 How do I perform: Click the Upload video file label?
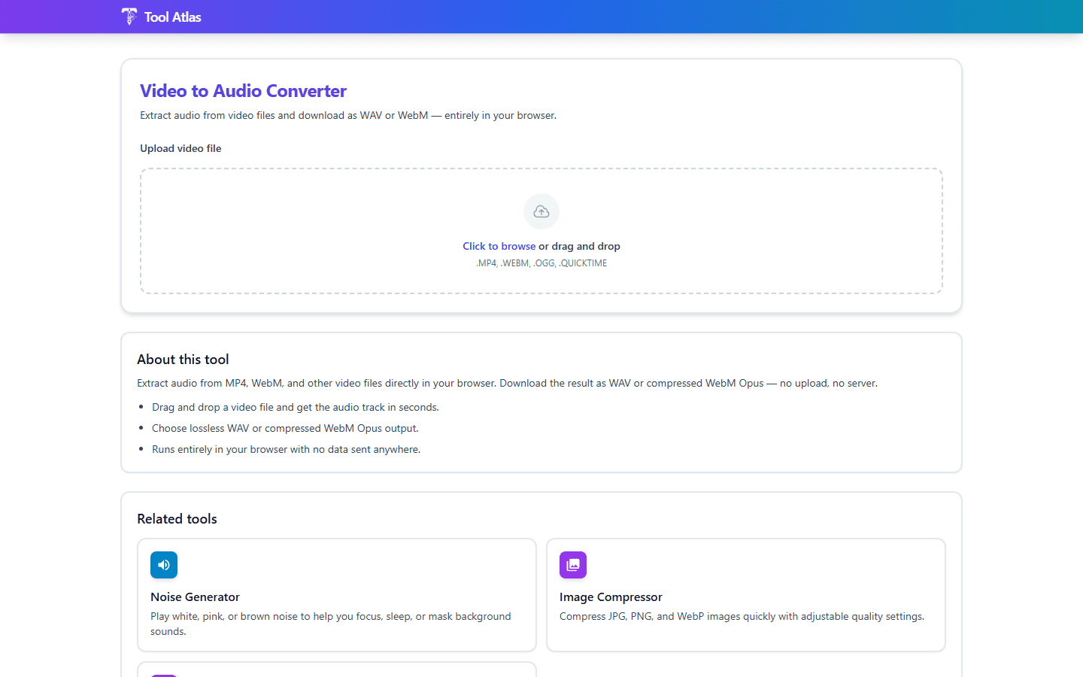pos(180,148)
